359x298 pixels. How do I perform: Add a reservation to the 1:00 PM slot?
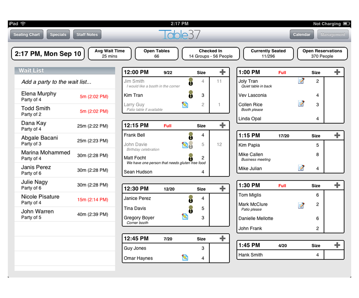pos(337,72)
